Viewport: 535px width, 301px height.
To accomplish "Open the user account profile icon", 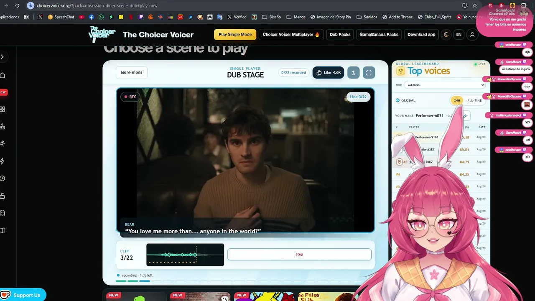I will click(x=472, y=34).
